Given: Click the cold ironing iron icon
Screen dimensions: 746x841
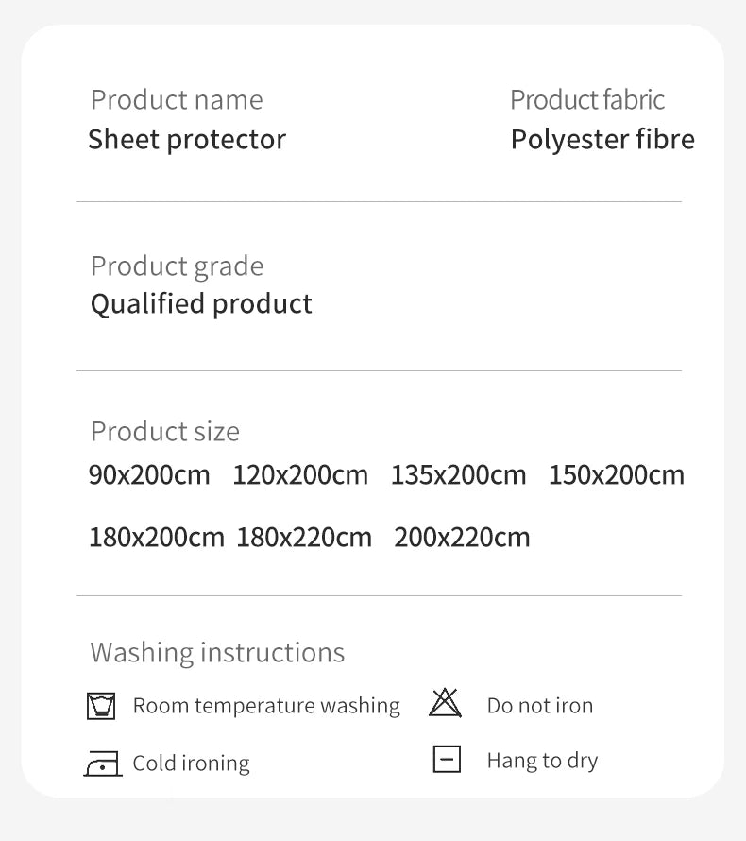Looking at the screenshot, I should click(102, 764).
